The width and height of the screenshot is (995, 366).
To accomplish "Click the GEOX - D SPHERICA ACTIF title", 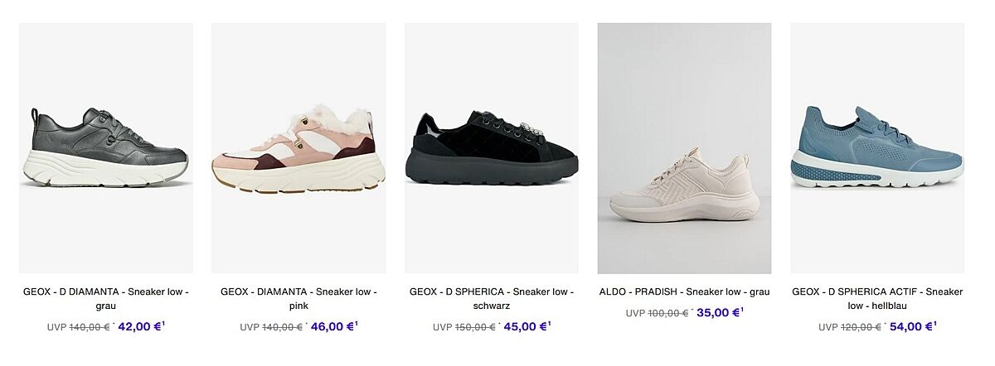I will pyautogui.click(x=877, y=299).
